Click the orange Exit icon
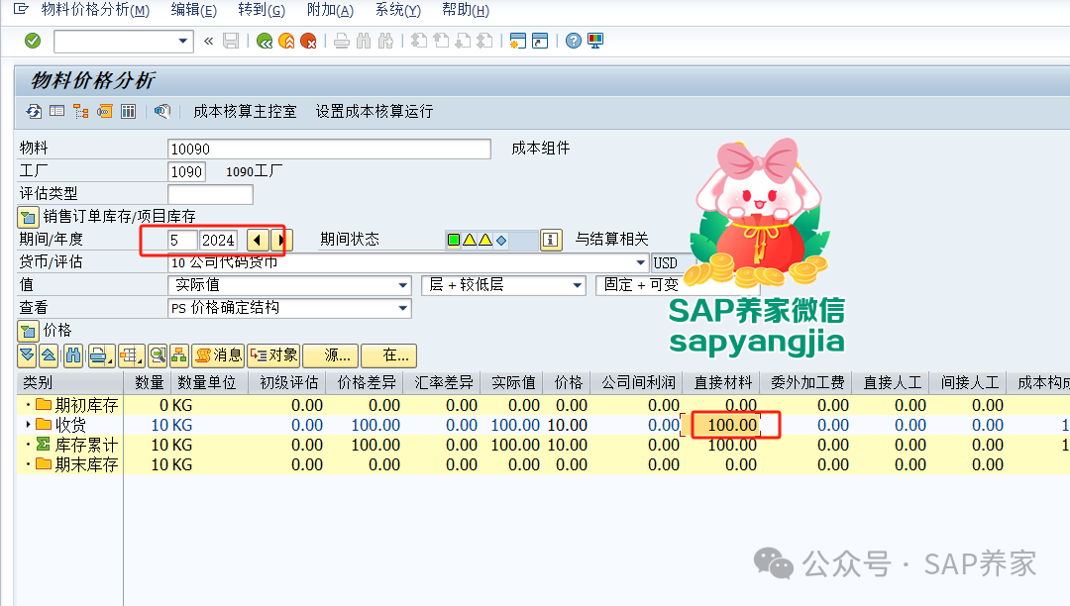The image size is (1070, 606). pos(286,41)
